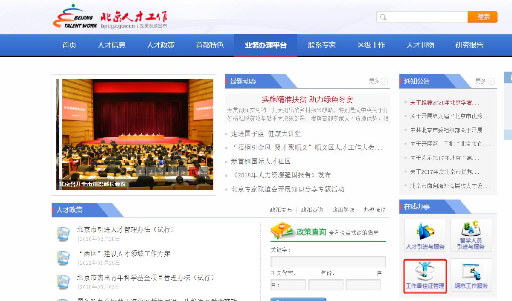Click the Beijing Talent Work logo
The image size is (512, 301).
(x=110, y=17)
